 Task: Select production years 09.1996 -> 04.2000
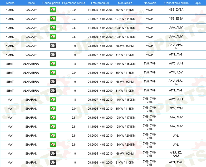coord(100,163)
